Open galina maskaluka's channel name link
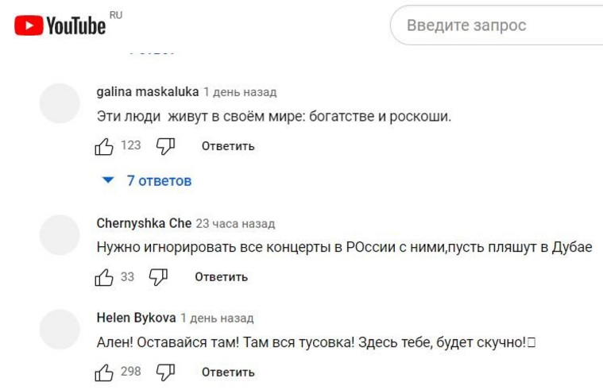 click(x=148, y=91)
